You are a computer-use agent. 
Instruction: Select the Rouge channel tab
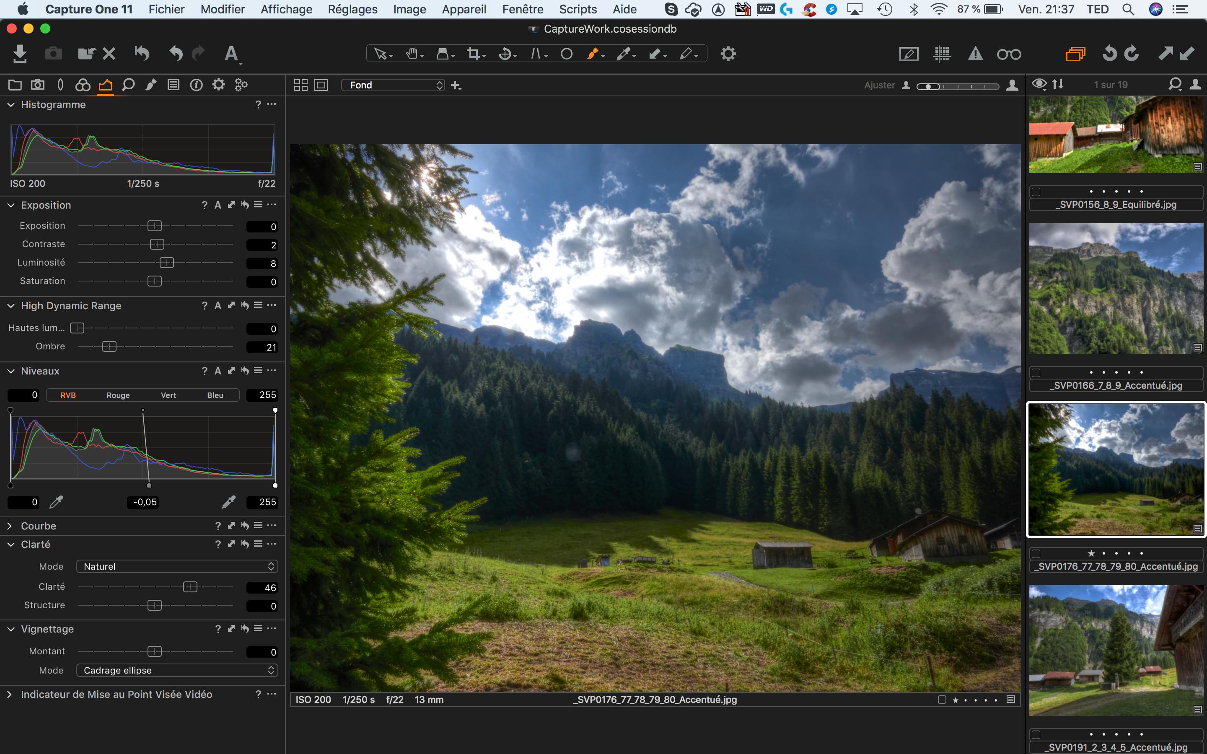118,395
